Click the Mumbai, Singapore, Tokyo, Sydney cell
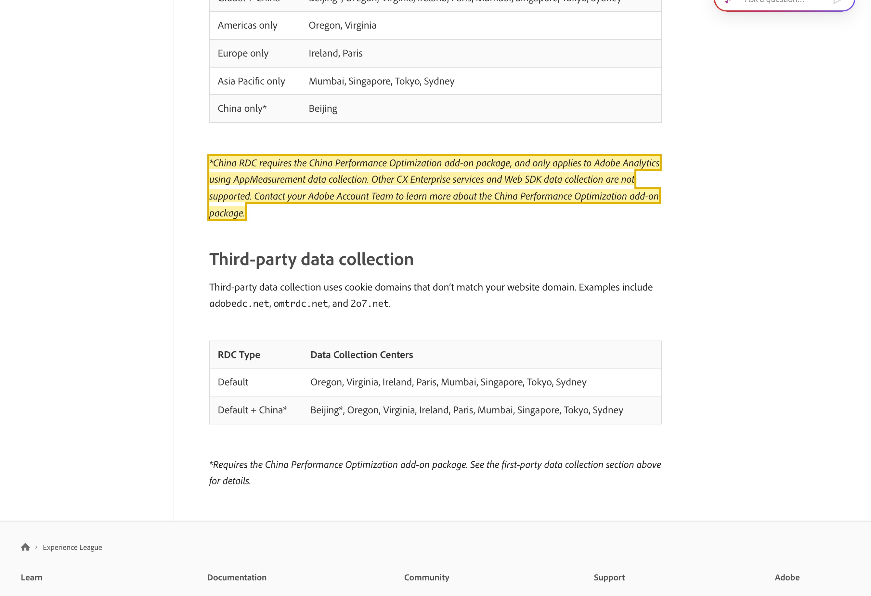Viewport: 871px width, 596px height. tap(481, 81)
